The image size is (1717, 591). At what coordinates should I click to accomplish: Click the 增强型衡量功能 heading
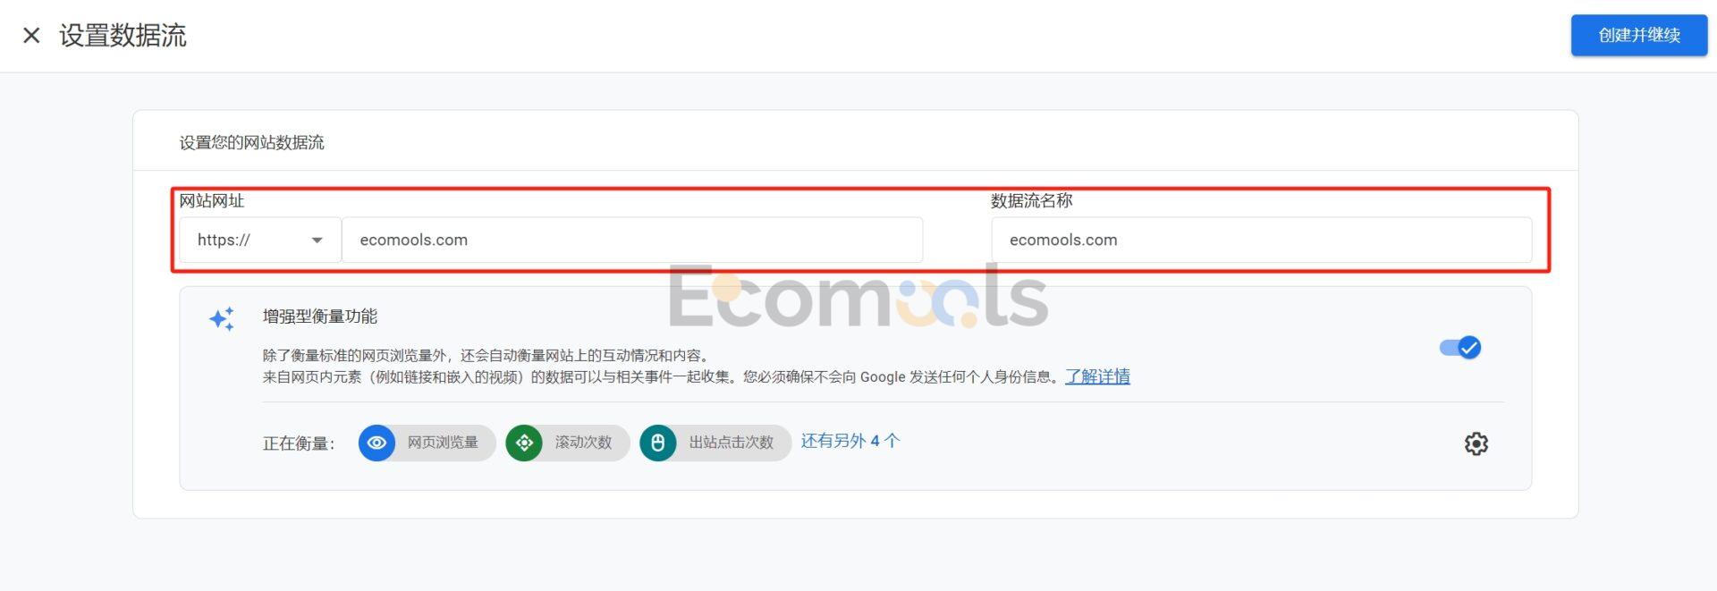click(x=320, y=317)
